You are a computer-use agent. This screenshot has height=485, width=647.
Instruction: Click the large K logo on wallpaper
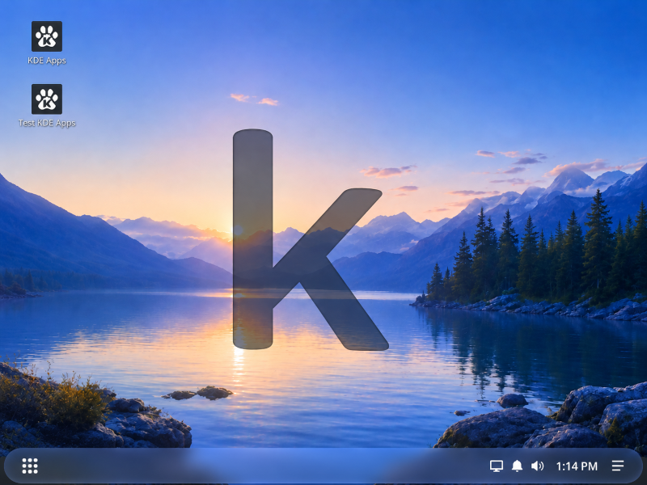pyautogui.click(x=310, y=240)
